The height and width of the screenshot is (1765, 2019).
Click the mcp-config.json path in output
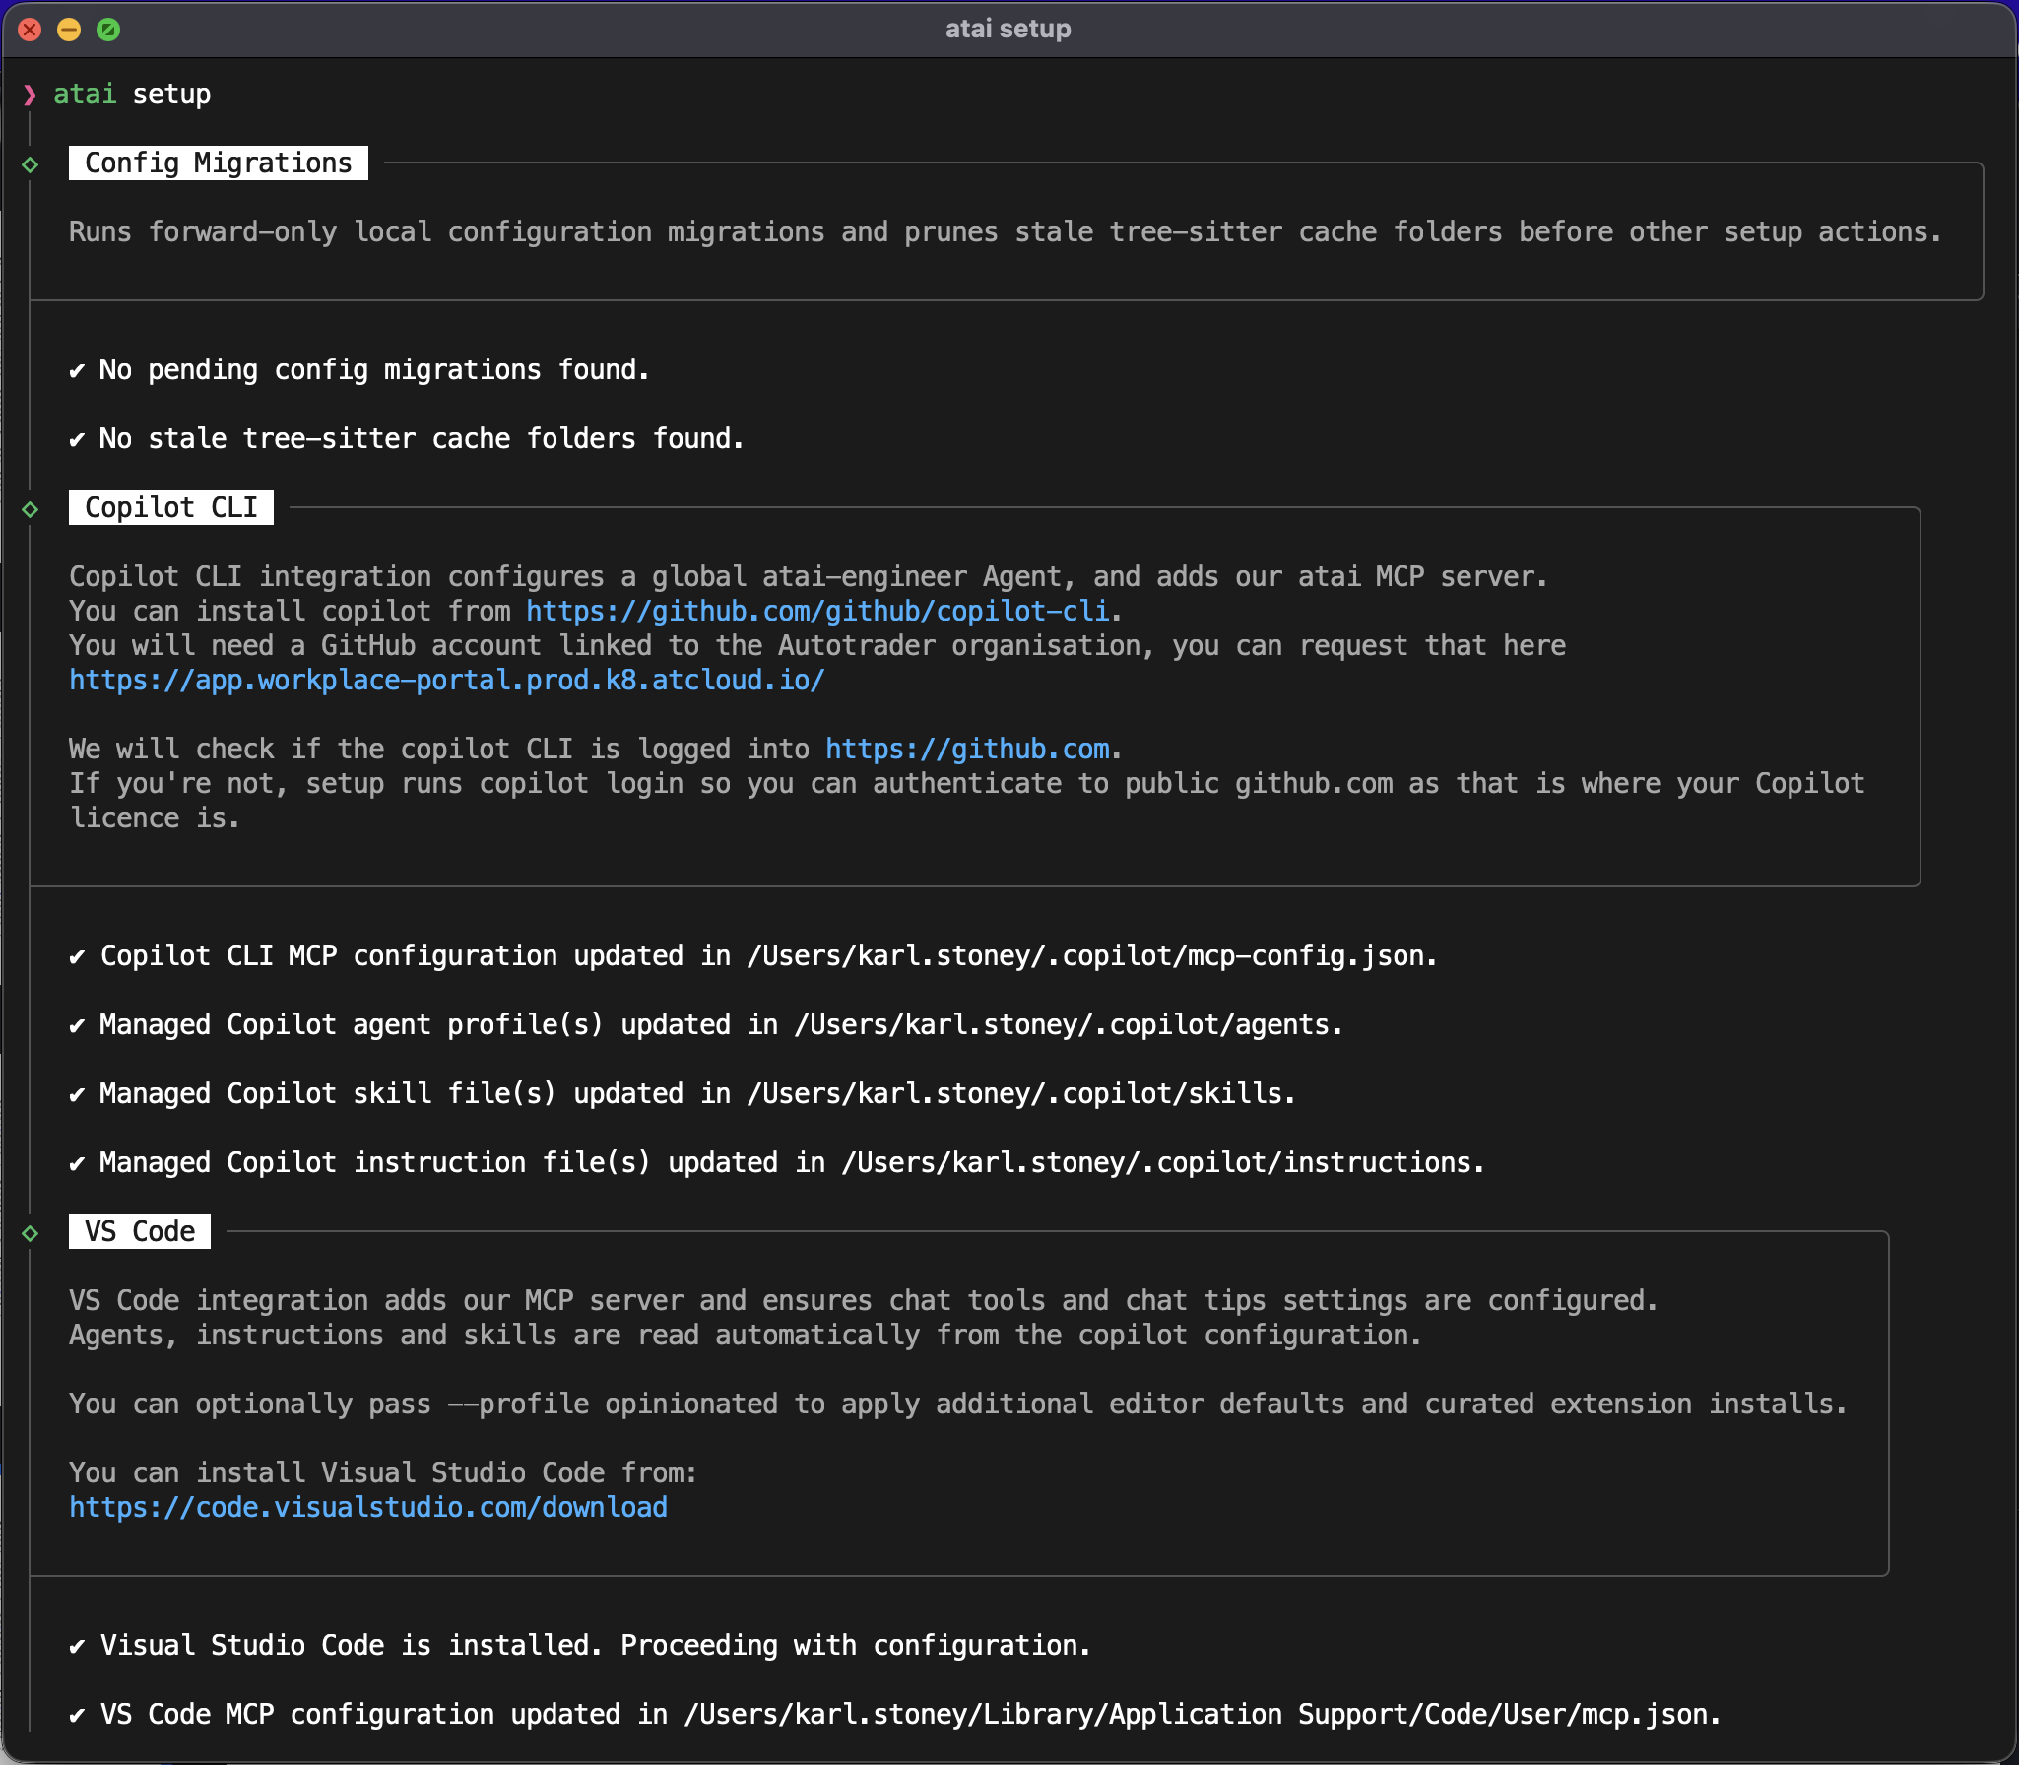pyautogui.click(x=1089, y=956)
